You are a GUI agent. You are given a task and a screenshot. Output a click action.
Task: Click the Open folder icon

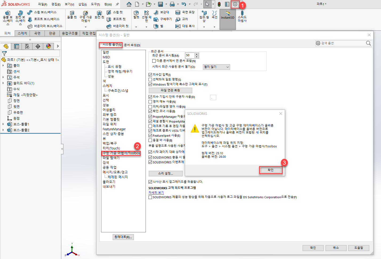[x=149, y=4]
